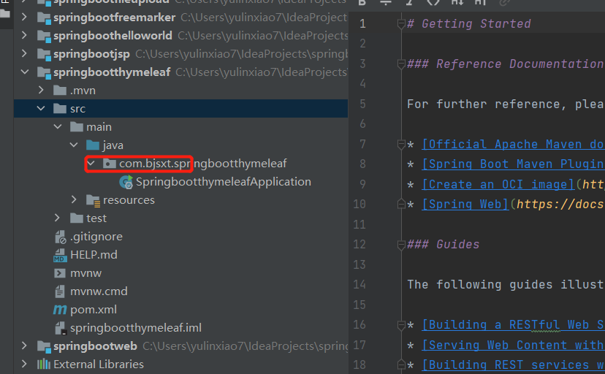
Task: Click the main folder icon
Action: [77, 127]
